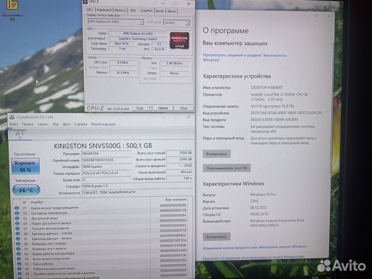The width and height of the screenshot is (372, 279).
Task: Open the Правка menu in CrystalDiskInfo
Action: pyautogui.click(x=27, y=124)
